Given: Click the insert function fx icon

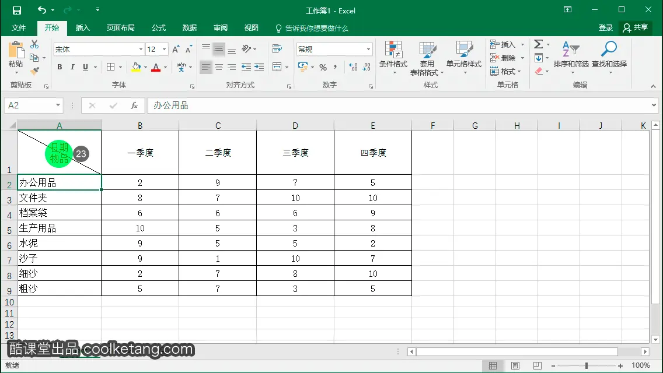Looking at the screenshot, I should coord(134,105).
